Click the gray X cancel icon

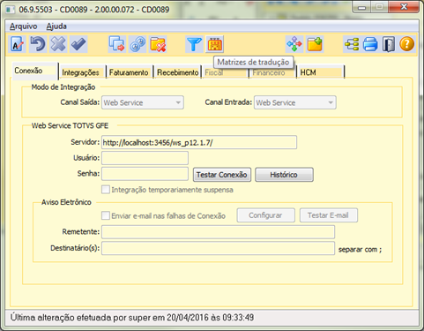(58, 44)
